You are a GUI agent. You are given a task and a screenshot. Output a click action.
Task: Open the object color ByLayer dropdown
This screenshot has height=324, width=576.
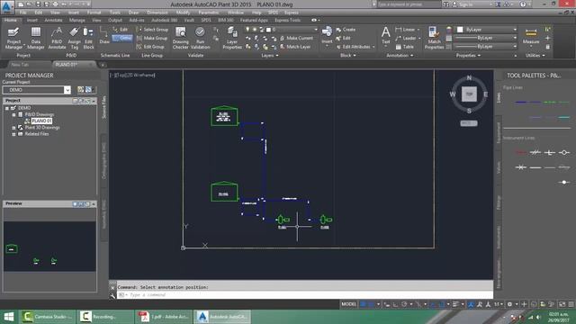[514, 30]
